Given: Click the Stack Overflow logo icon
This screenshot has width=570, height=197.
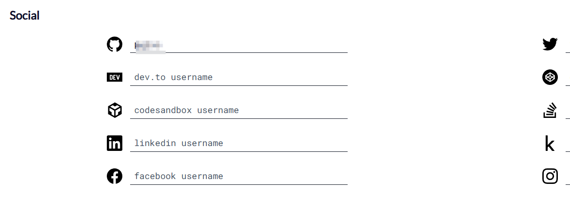Looking at the screenshot, I should click(x=550, y=110).
